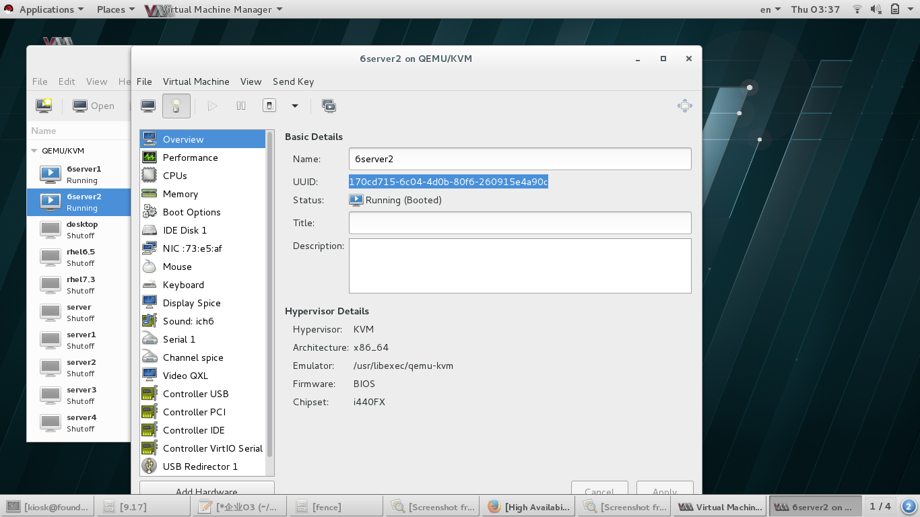Open Virtual Machine Manager app menu
The height and width of the screenshot is (517, 920).
click(213, 9)
